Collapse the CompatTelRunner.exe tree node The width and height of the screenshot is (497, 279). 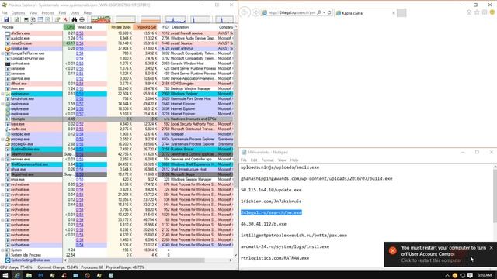pyautogui.click(x=3, y=53)
